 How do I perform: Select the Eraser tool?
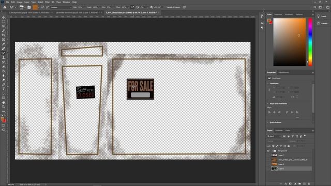click(4, 67)
